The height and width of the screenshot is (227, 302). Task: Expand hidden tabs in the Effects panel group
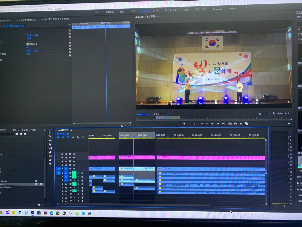tap(45, 130)
